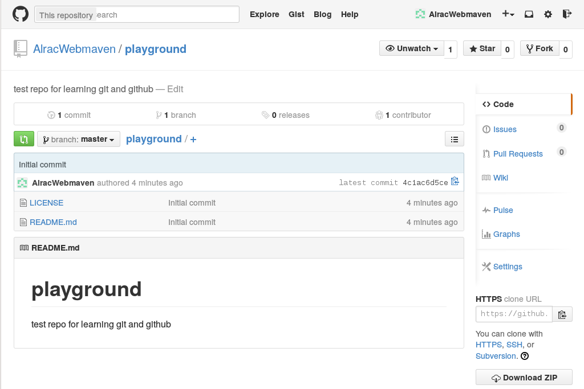Click Gist in the top navigation
This screenshot has width=584, height=389.
click(x=297, y=14)
